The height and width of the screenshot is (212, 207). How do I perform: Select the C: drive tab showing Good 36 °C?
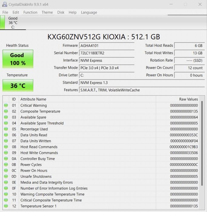click(x=13, y=22)
